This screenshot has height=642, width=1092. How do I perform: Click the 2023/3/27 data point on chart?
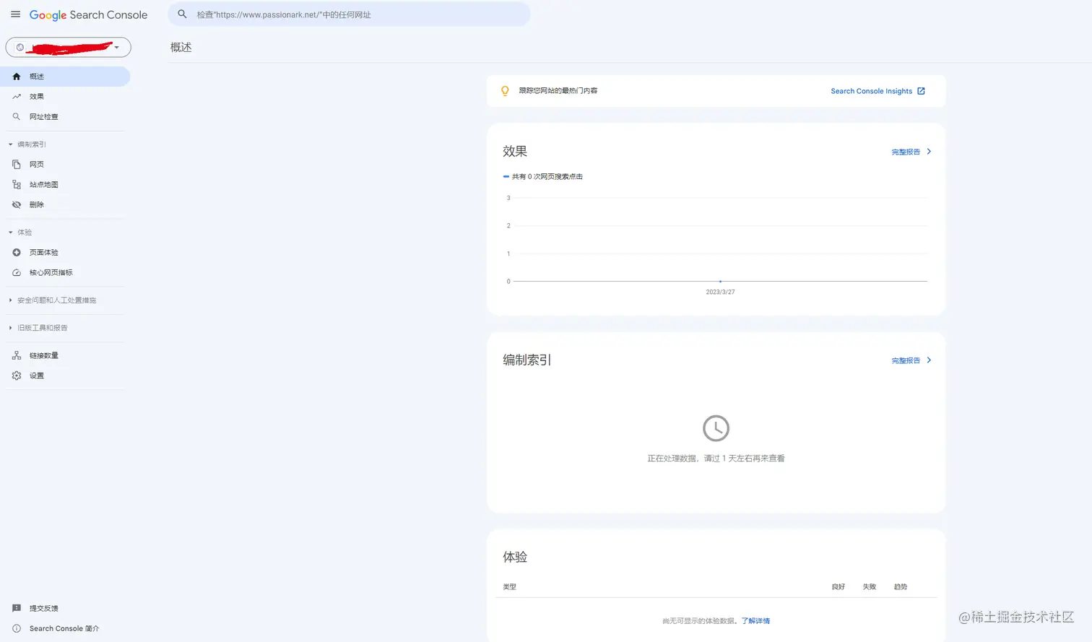720,281
